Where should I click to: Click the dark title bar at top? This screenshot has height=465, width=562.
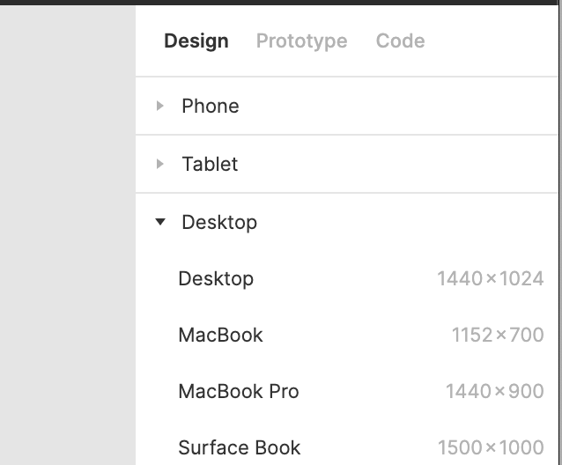281,2
